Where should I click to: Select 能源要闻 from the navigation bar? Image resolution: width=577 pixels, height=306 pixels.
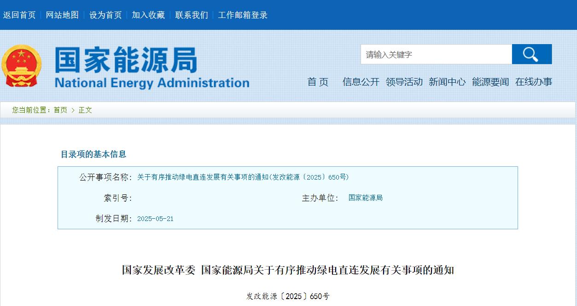pos(490,82)
